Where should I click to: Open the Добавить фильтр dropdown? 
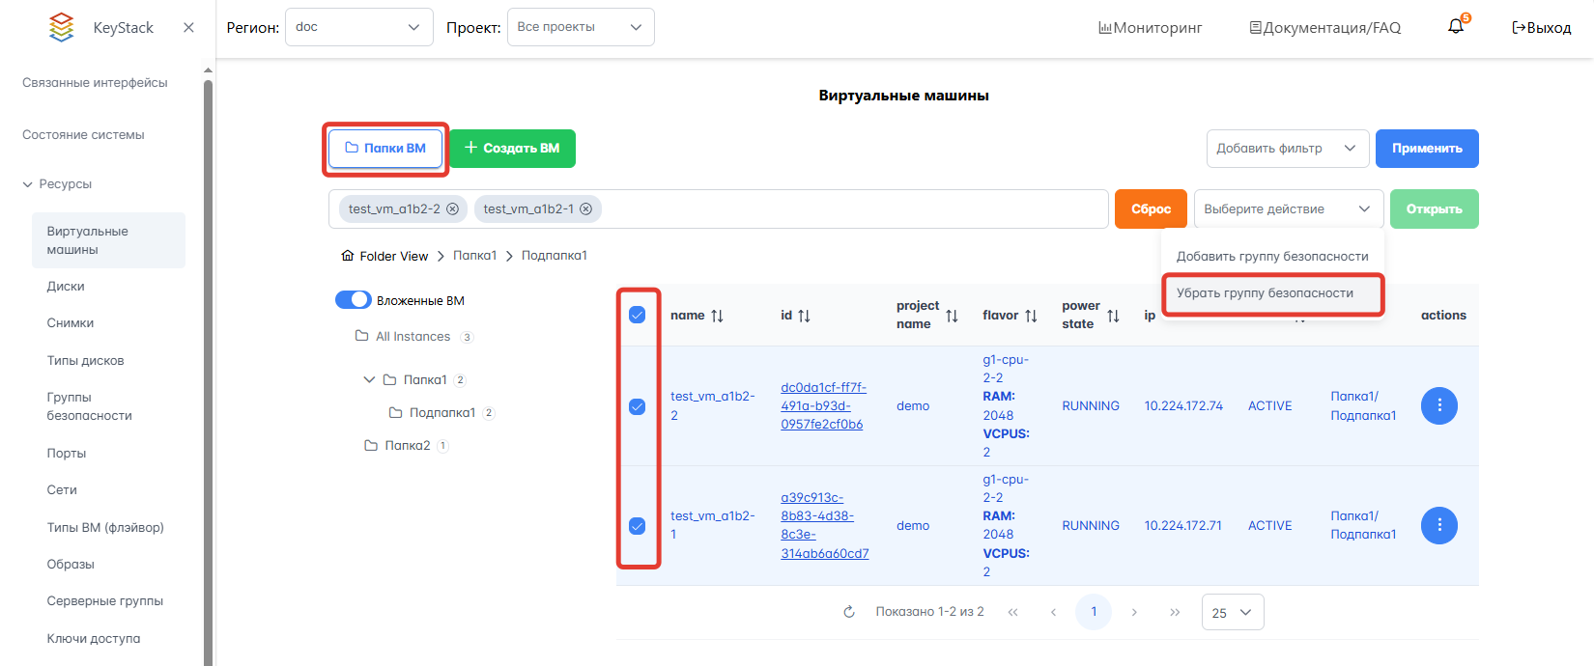tap(1287, 149)
